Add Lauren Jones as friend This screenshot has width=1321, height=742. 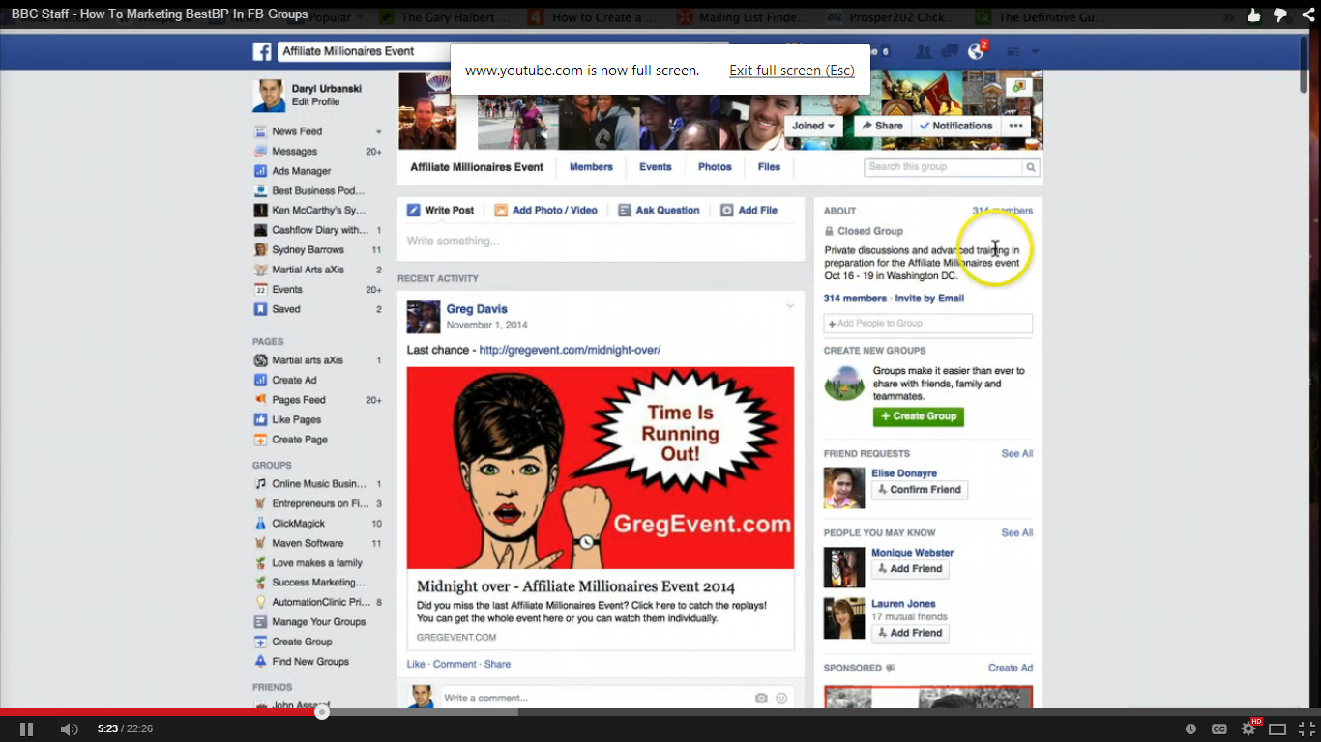910,634
